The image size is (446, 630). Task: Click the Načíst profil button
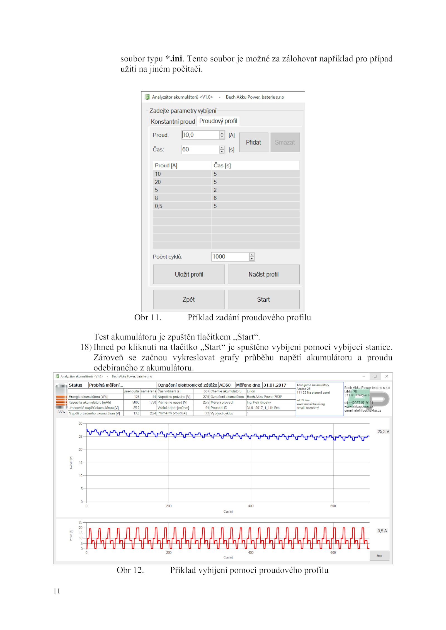pos(263,274)
